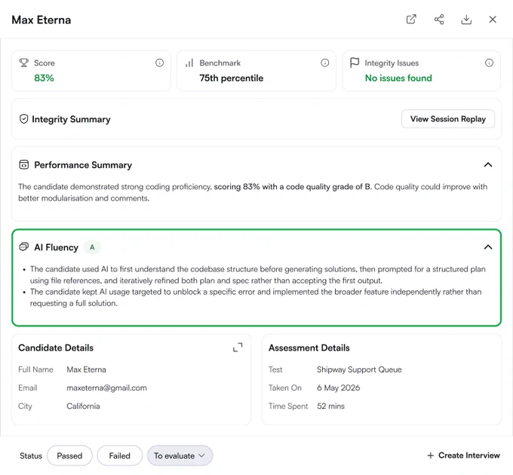
Task: Click the California city value
Action: point(83,406)
